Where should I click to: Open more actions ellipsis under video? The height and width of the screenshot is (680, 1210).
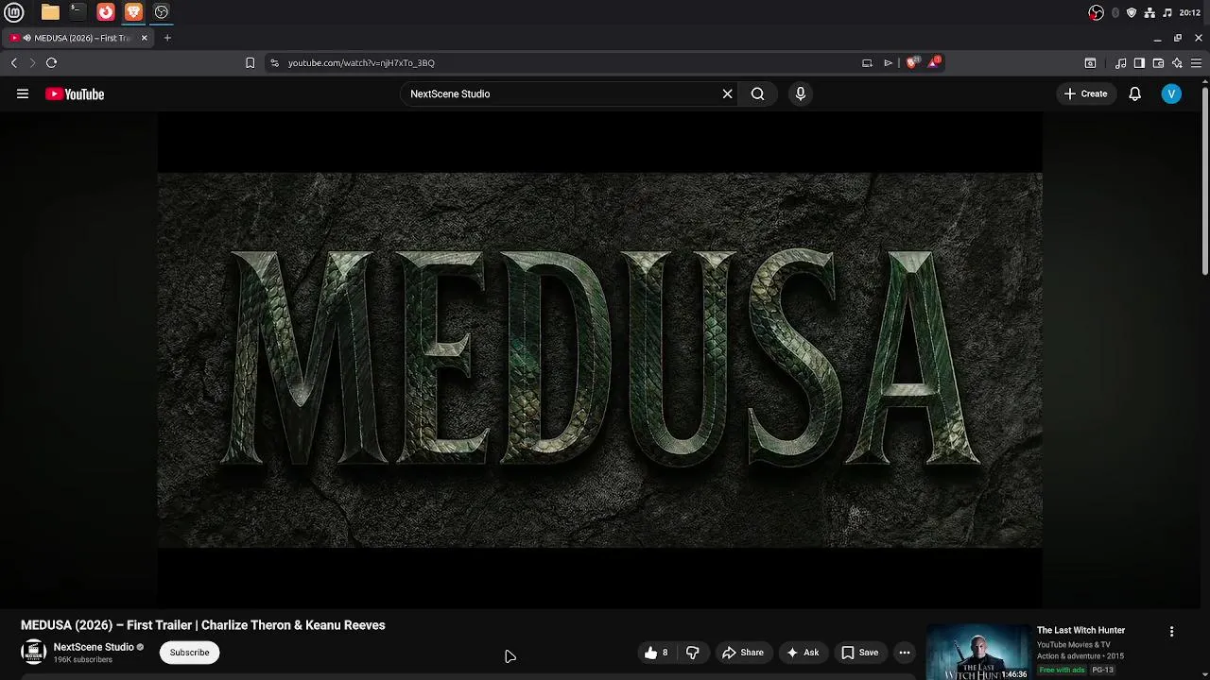[x=905, y=653]
